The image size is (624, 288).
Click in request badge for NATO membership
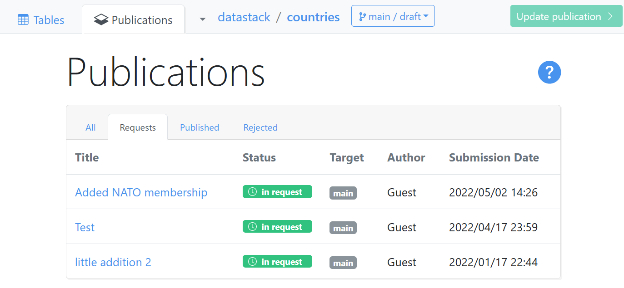pos(277,192)
